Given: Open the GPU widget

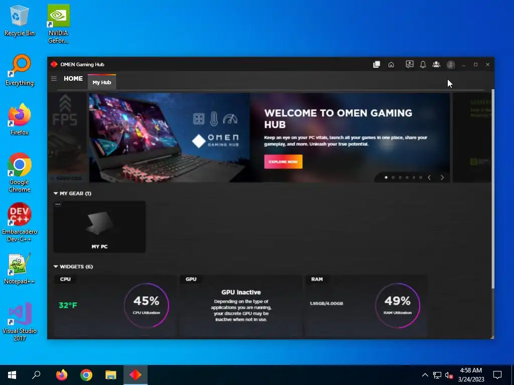Looking at the screenshot, I should 241,306.
